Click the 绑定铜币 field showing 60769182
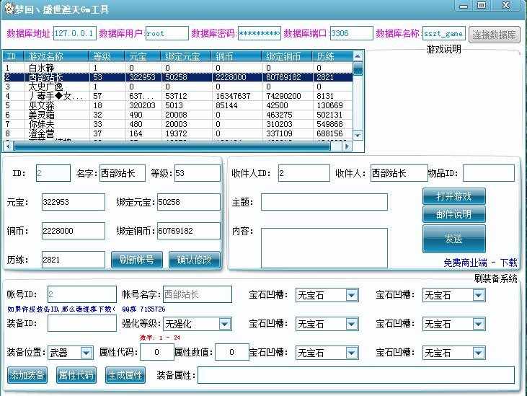Viewport: 527px width, 396px height. click(189, 231)
